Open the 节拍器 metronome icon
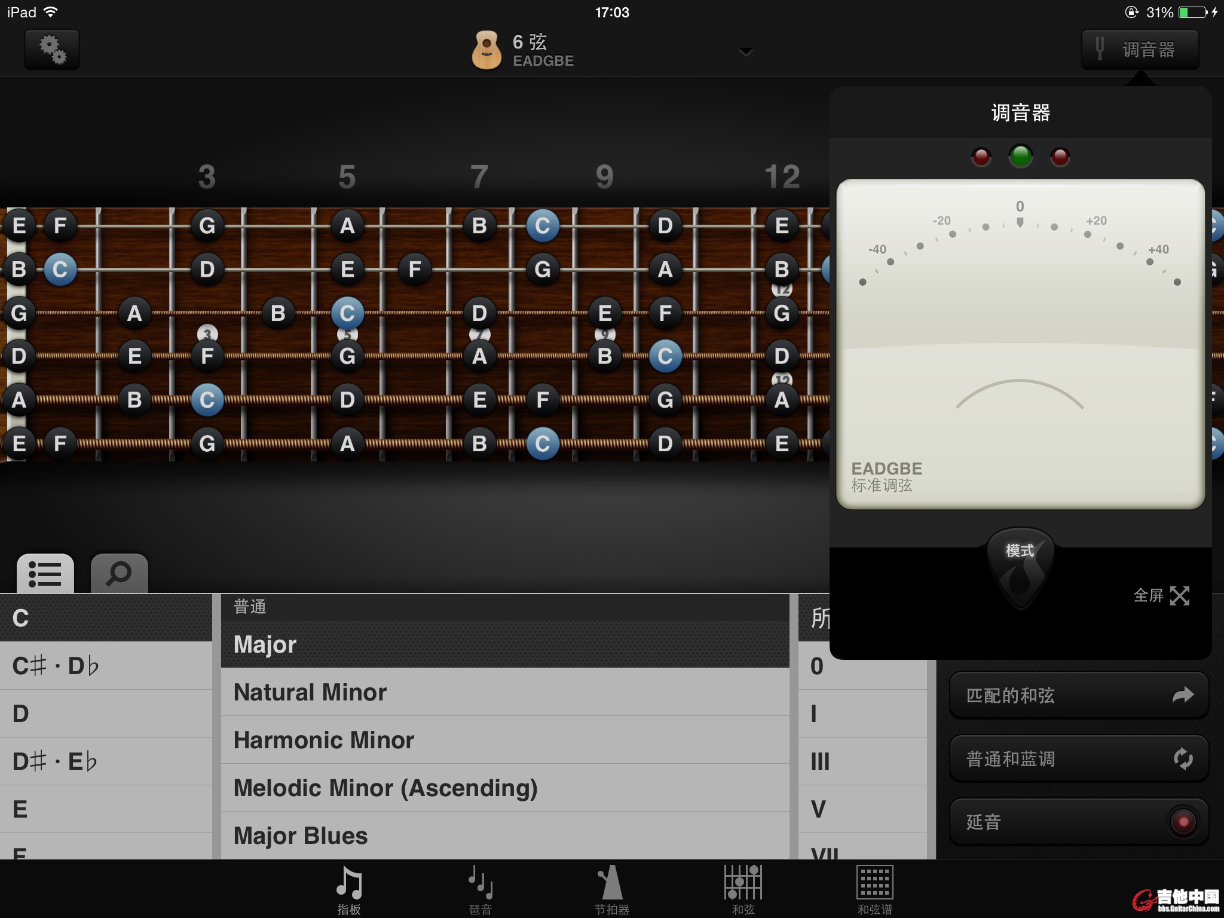Image resolution: width=1224 pixels, height=918 pixels. coord(611,889)
